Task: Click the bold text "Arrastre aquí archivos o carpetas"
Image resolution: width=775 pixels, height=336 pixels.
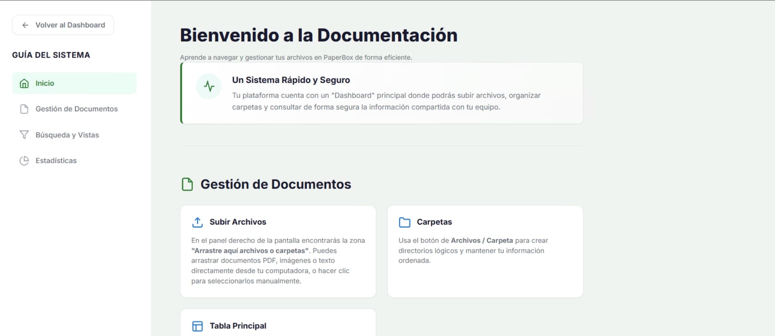Action: pyautogui.click(x=250, y=251)
